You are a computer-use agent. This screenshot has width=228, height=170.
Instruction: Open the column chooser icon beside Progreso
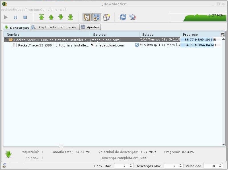223,35
